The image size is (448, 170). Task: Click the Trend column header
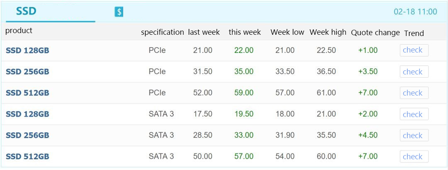414,34
